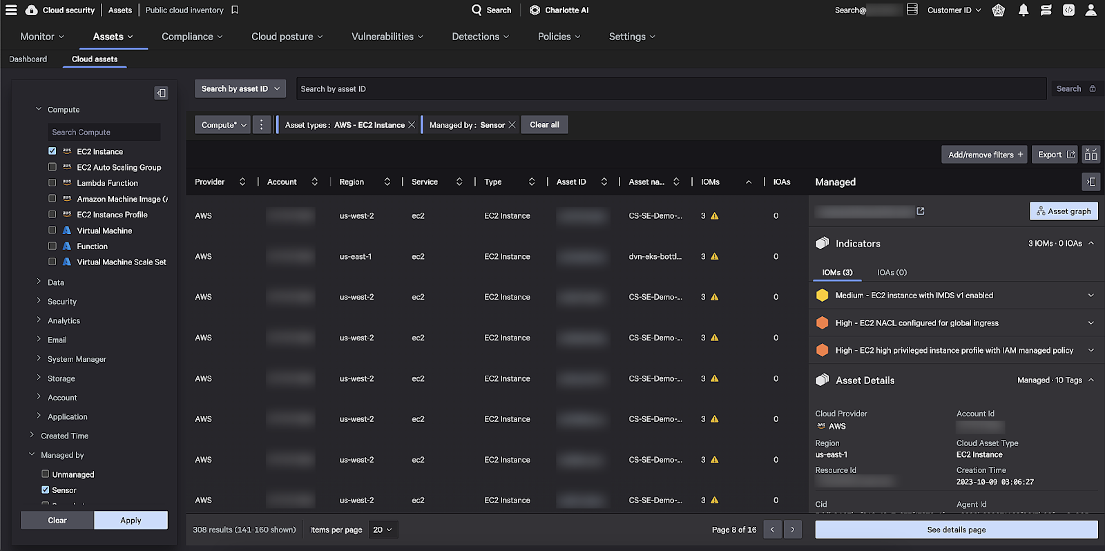Toggle the table column layout icon
This screenshot has height=551, width=1105.
1091,155
